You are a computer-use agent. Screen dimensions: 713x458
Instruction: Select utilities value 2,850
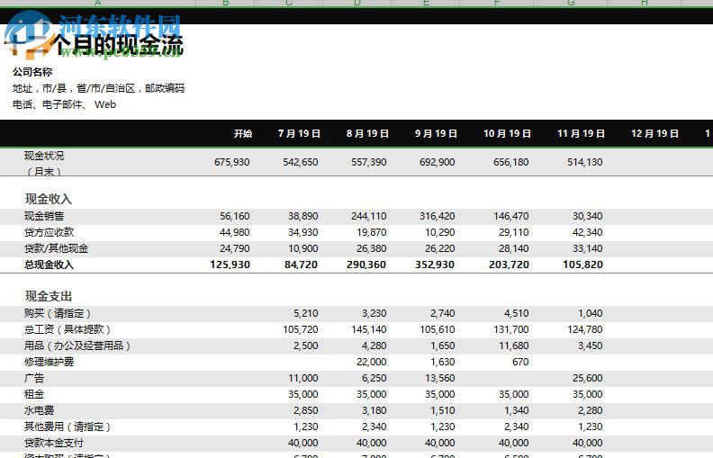click(x=305, y=410)
